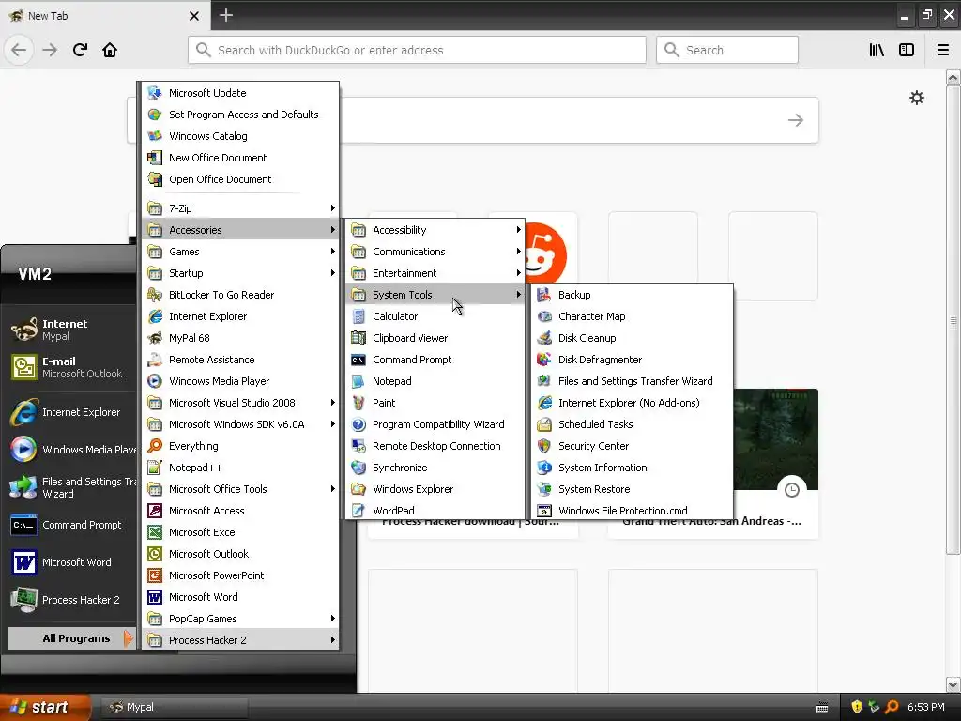Expand Microsoft Visual Studio 2008 folder
The width and height of the screenshot is (961, 721).
coord(240,403)
